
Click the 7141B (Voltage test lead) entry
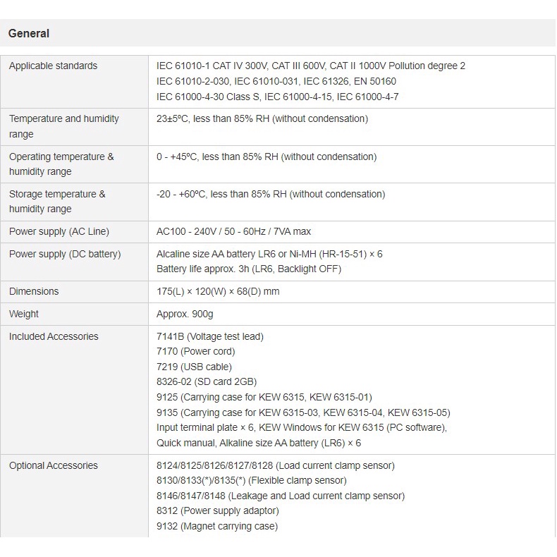coord(210,336)
